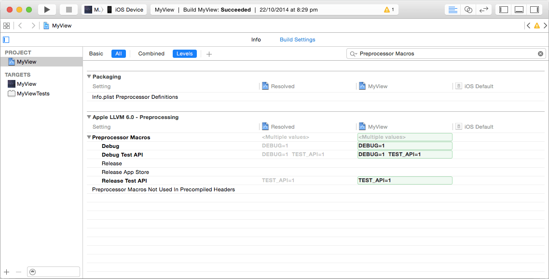Jump to the previous issue

tap(528, 26)
